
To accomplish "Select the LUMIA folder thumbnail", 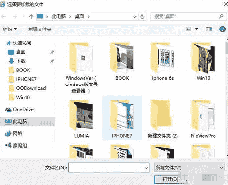I will pos(81,119).
